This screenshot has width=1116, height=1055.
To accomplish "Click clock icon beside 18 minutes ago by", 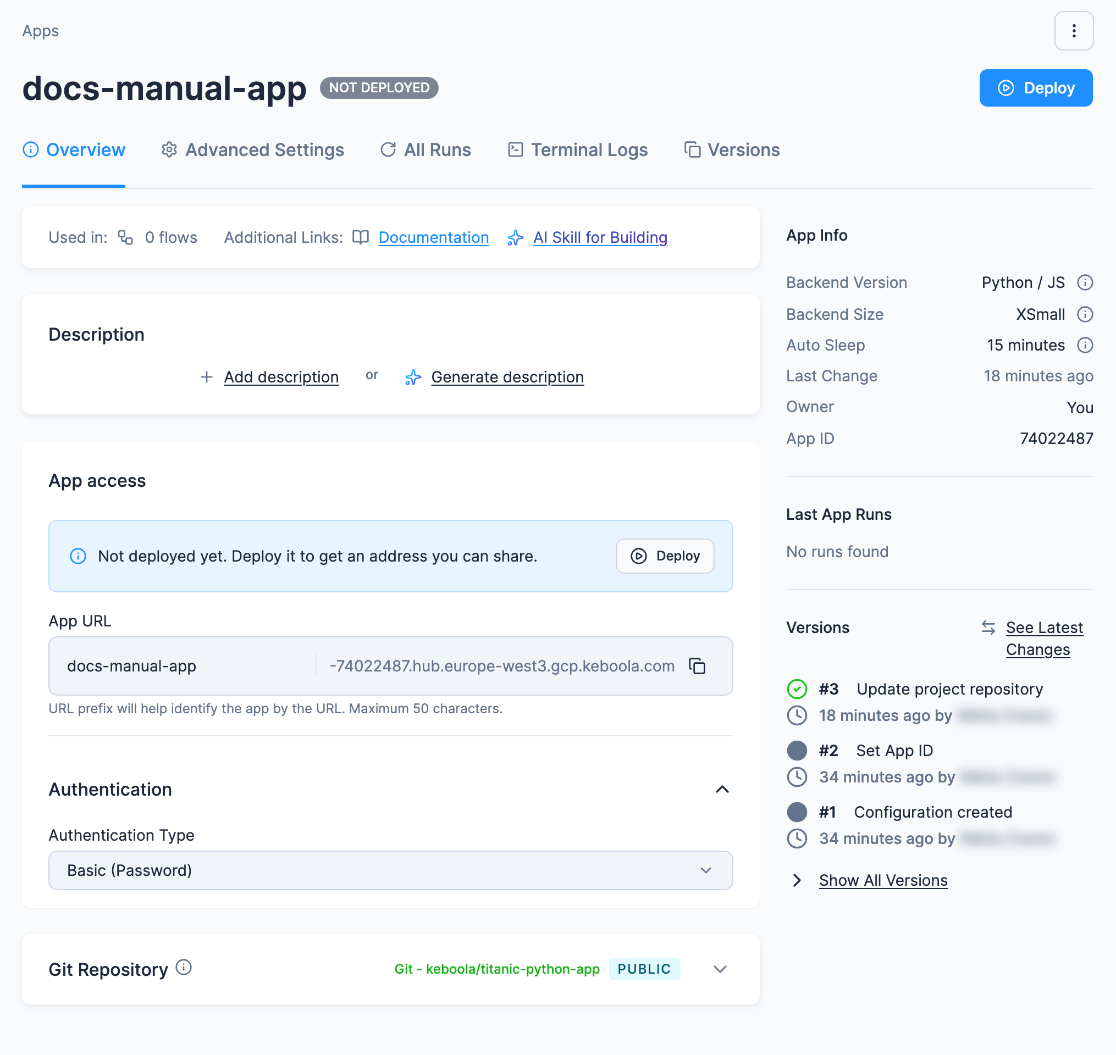I will point(797,715).
